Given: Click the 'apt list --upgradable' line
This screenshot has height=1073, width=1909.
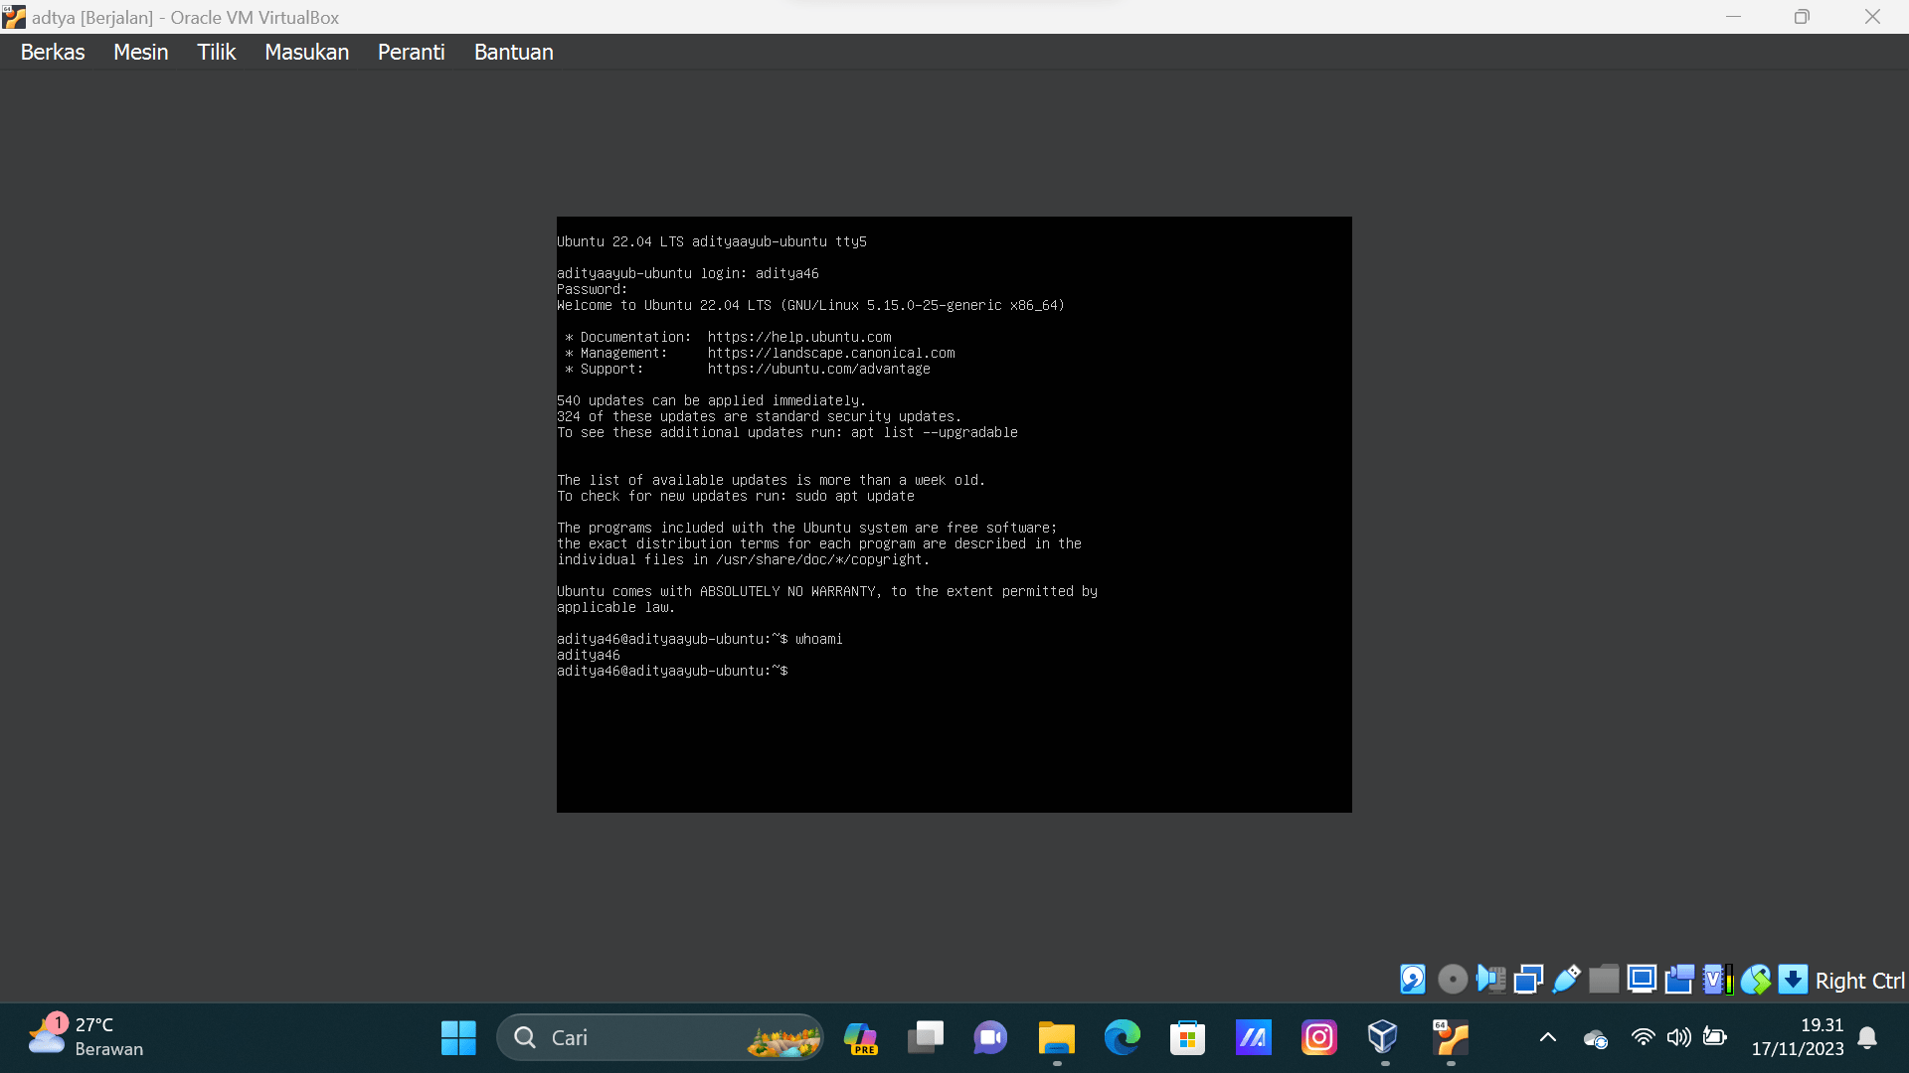Looking at the screenshot, I should [787, 432].
